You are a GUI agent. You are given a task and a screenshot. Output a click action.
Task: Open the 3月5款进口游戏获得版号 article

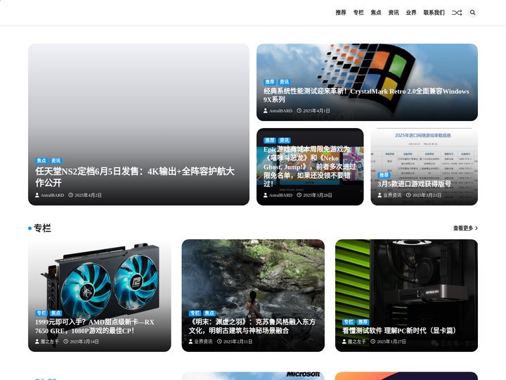tap(415, 184)
